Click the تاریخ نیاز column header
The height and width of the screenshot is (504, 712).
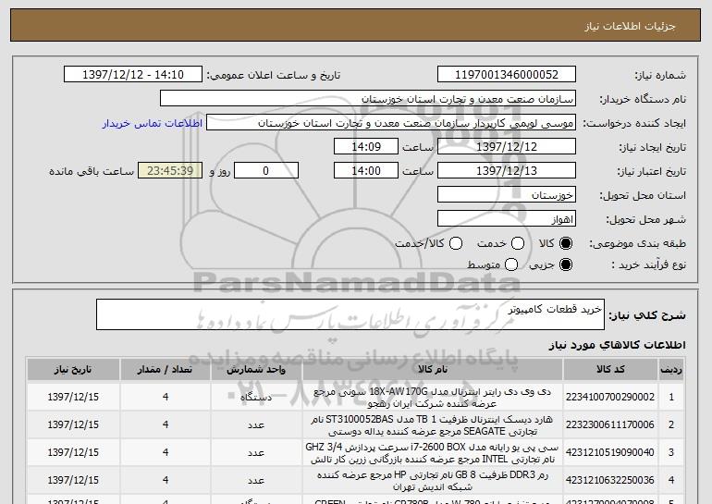(73, 370)
